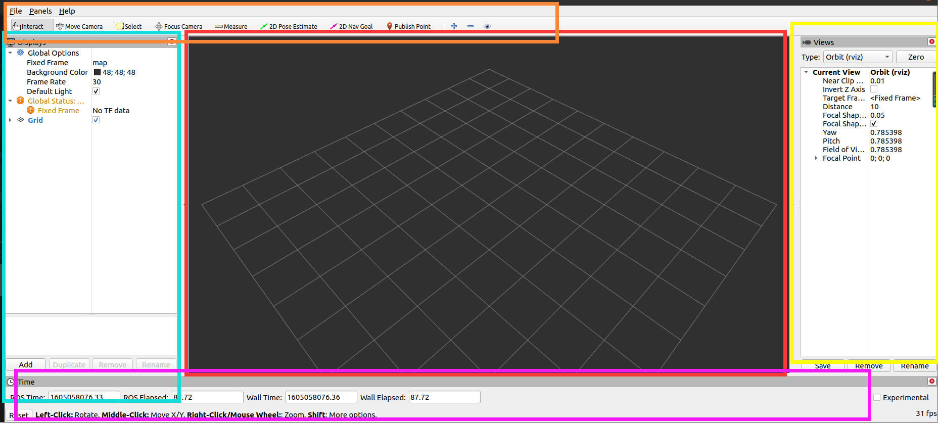
Task: Click the blue plus add-tool icon
Action: (454, 26)
